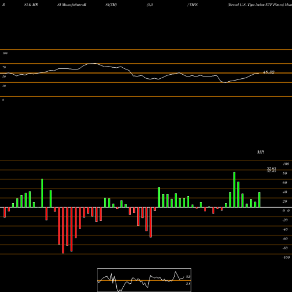The height and width of the screenshot is (292, 292).
Task: Click the tallest green bar in MR histogram
Action: coord(234,190)
